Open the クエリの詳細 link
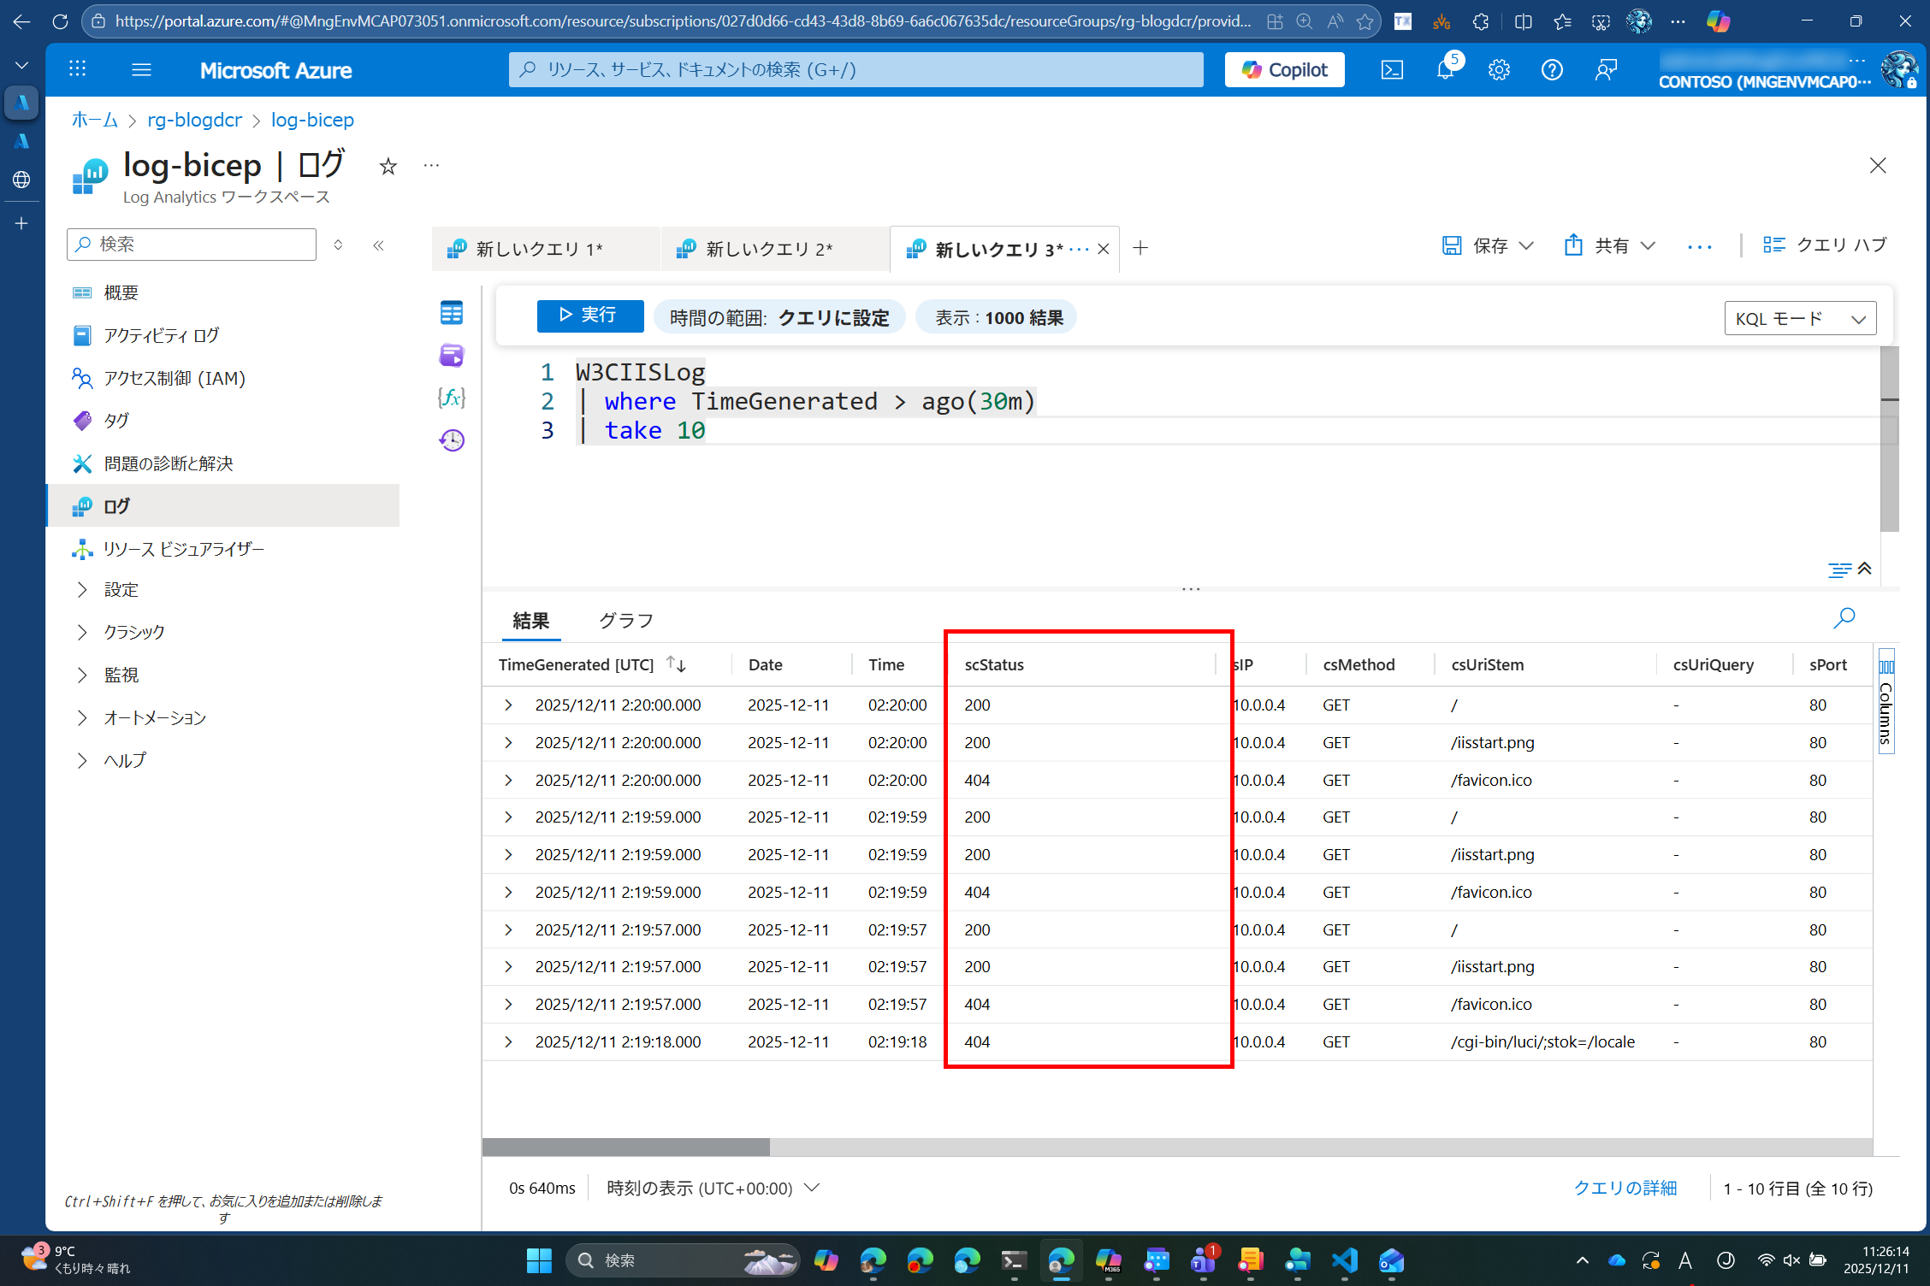This screenshot has width=1930, height=1286. pos(1625,1188)
